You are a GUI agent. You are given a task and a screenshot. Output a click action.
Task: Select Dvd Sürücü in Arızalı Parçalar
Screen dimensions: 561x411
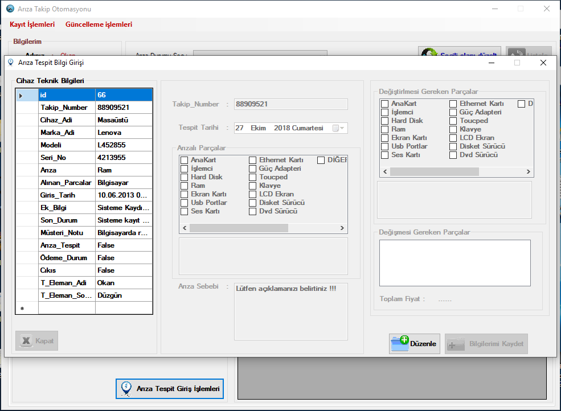pyautogui.click(x=253, y=211)
